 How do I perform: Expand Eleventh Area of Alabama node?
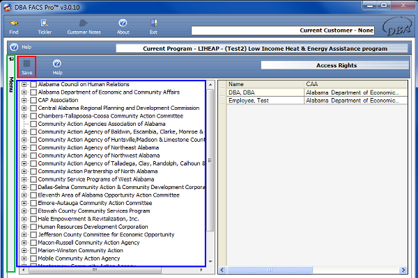24,195
